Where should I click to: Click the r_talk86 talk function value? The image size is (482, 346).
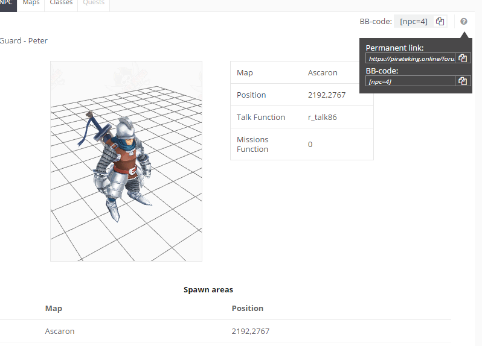click(x=322, y=118)
